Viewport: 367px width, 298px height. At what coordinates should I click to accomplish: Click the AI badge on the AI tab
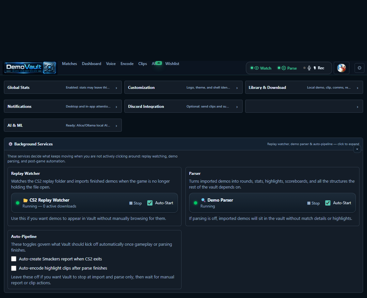click(159, 63)
